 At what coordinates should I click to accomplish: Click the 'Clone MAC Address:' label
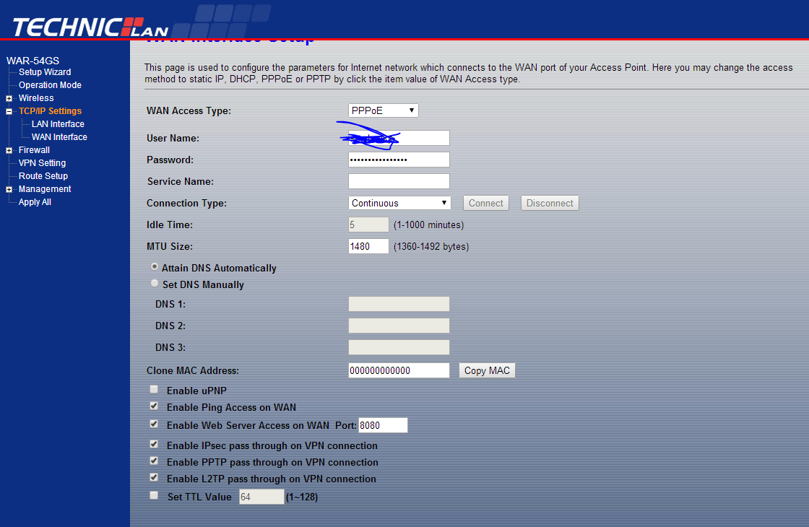193,371
